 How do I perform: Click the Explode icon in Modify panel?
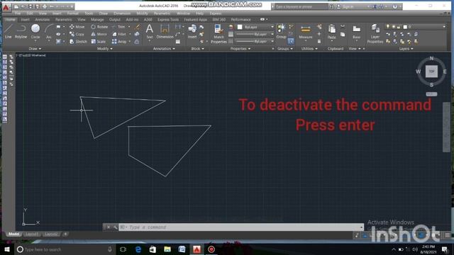pyautogui.click(x=137, y=34)
